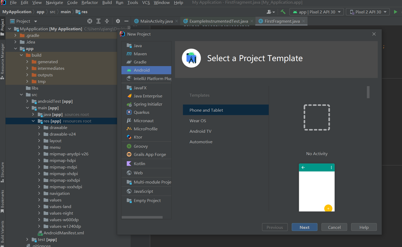
Task: Select Micronaut project type
Action: (x=146, y=121)
